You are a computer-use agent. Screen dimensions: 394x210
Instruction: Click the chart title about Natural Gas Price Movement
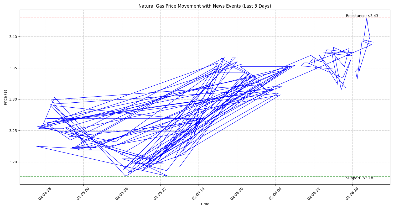click(205, 6)
